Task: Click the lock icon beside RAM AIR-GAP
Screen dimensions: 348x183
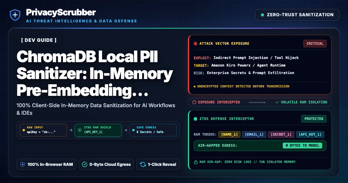Action: click(x=195, y=162)
